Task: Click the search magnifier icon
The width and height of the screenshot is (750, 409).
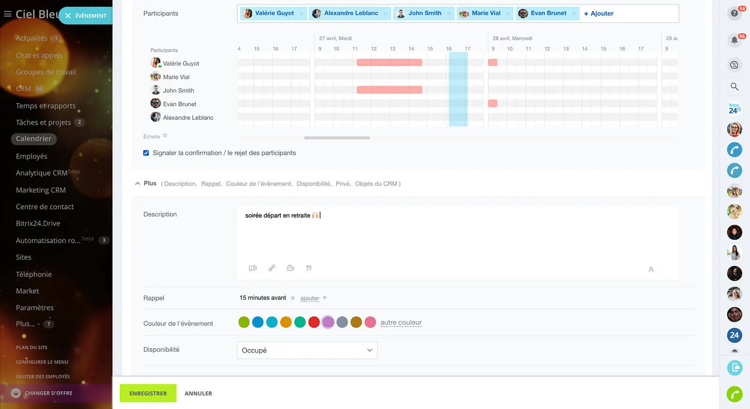Action: [734, 87]
